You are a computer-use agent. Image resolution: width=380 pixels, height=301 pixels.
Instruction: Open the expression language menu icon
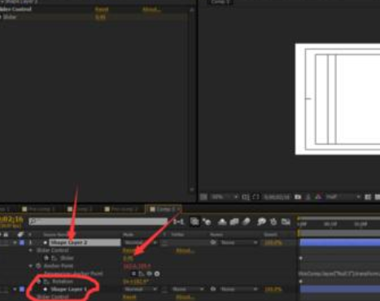pos(157,274)
